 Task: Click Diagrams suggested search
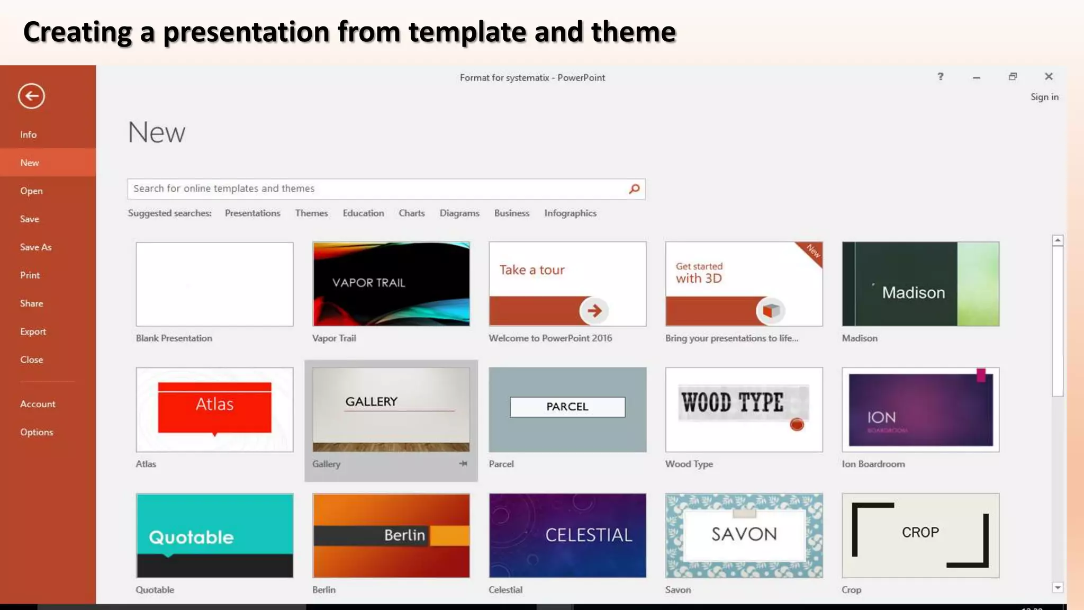[459, 213]
